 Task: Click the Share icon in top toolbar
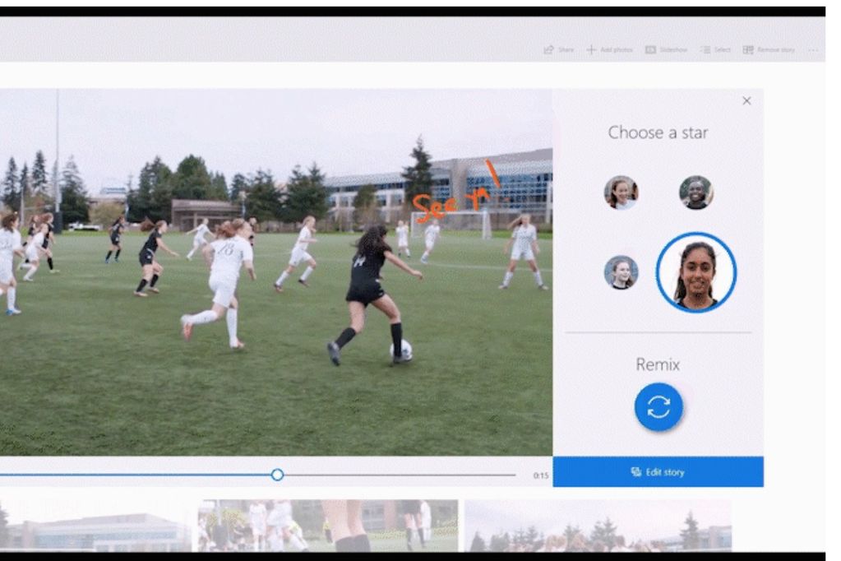(549, 50)
